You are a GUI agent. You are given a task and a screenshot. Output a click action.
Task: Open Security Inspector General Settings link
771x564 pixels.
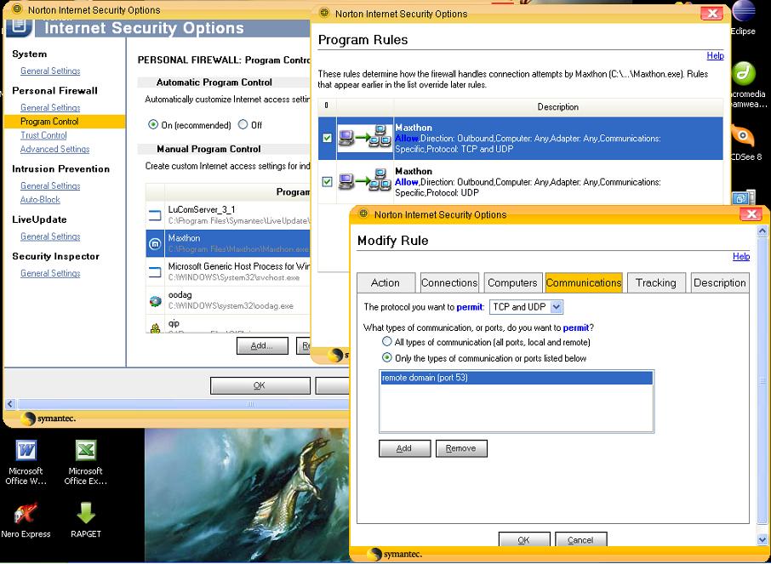50,273
